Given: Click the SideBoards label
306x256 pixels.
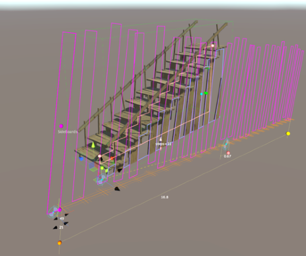Looking at the screenshot, I should click(67, 132).
